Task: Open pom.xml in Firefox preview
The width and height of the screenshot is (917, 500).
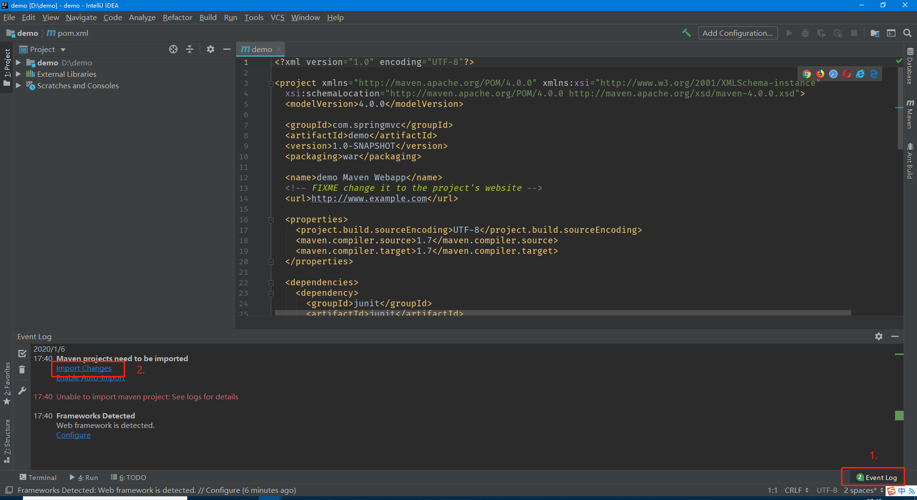Action: (x=820, y=73)
